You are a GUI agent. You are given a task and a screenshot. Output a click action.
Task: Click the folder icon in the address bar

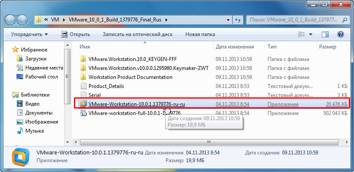tap(38, 20)
